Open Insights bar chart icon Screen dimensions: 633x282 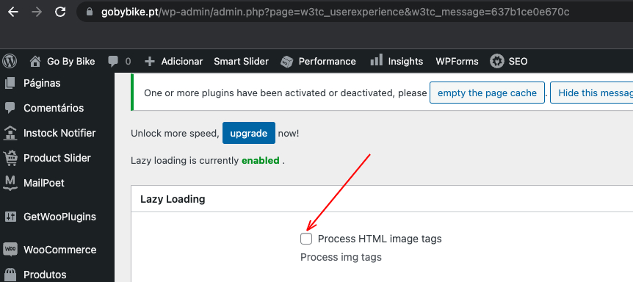click(x=376, y=60)
